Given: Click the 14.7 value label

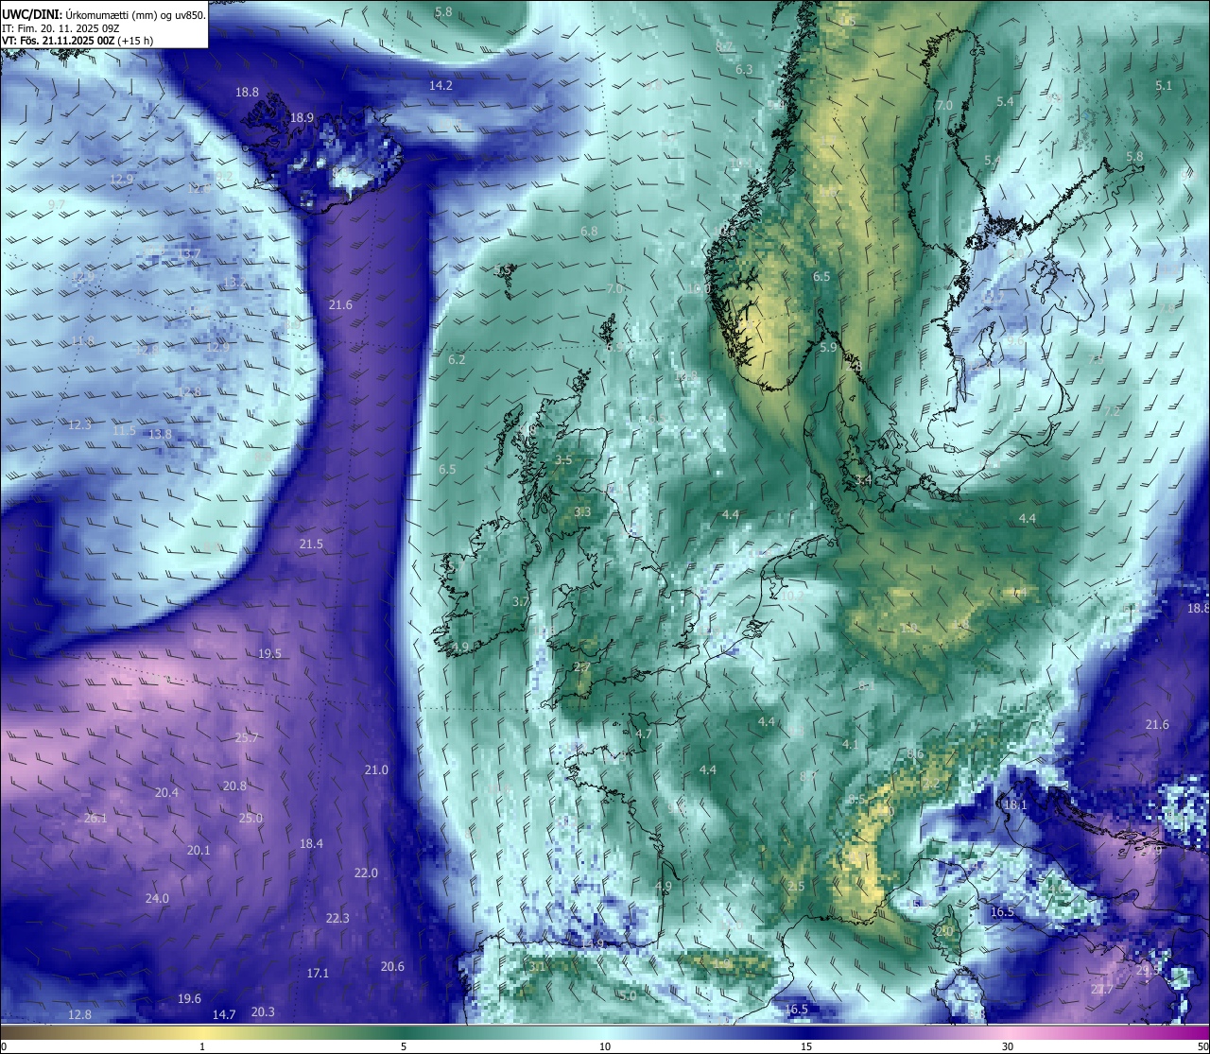Looking at the screenshot, I should coord(224,1015).
